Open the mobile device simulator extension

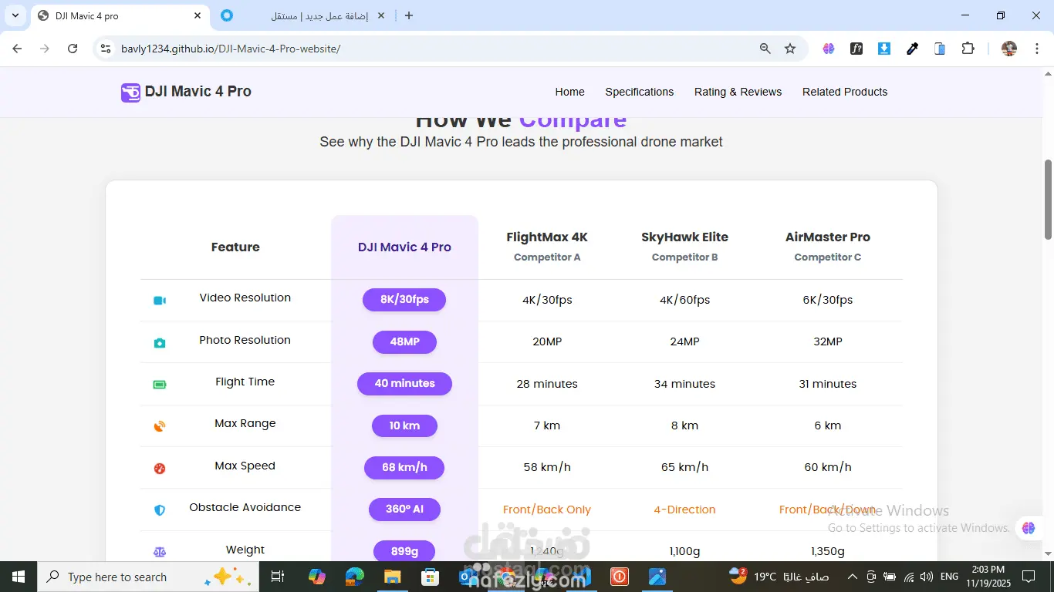coord(940,49)
